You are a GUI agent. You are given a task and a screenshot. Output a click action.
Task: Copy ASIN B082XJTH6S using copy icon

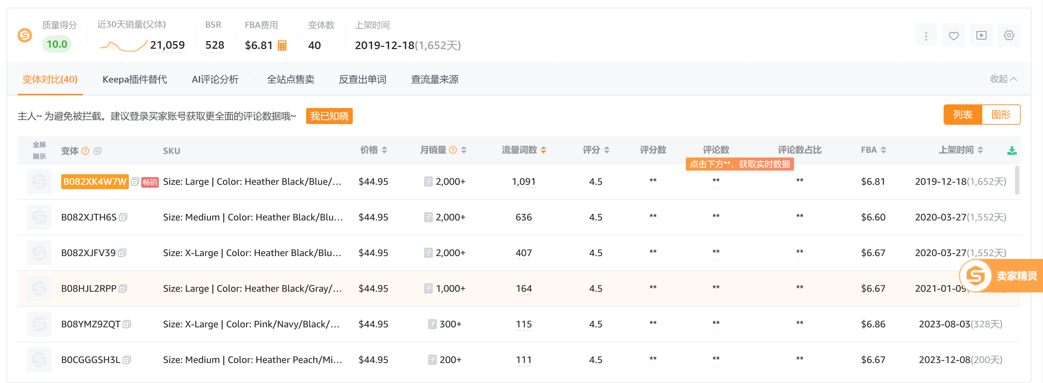(123, 217)
